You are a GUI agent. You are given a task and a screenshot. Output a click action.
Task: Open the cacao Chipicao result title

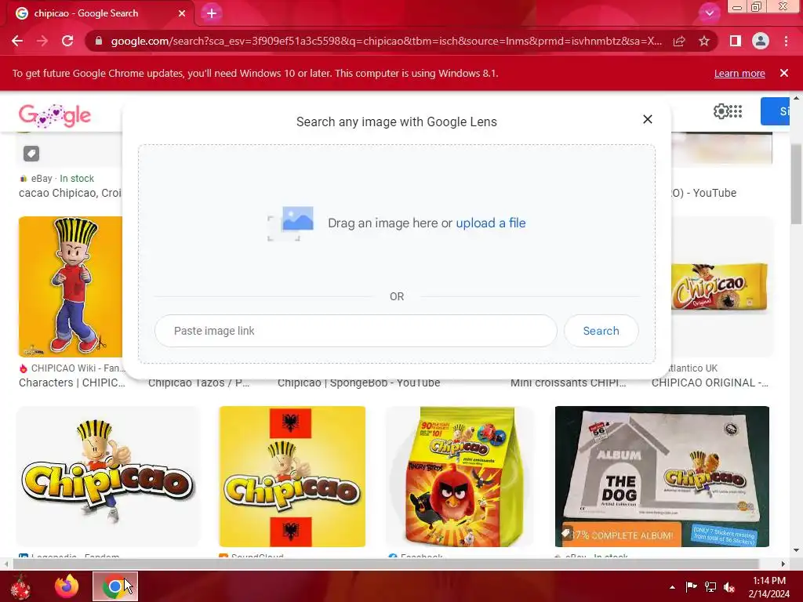coord(70,193)
